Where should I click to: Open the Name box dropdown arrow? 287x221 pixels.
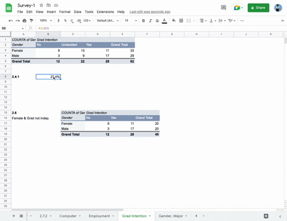click(x=23, y=29)
